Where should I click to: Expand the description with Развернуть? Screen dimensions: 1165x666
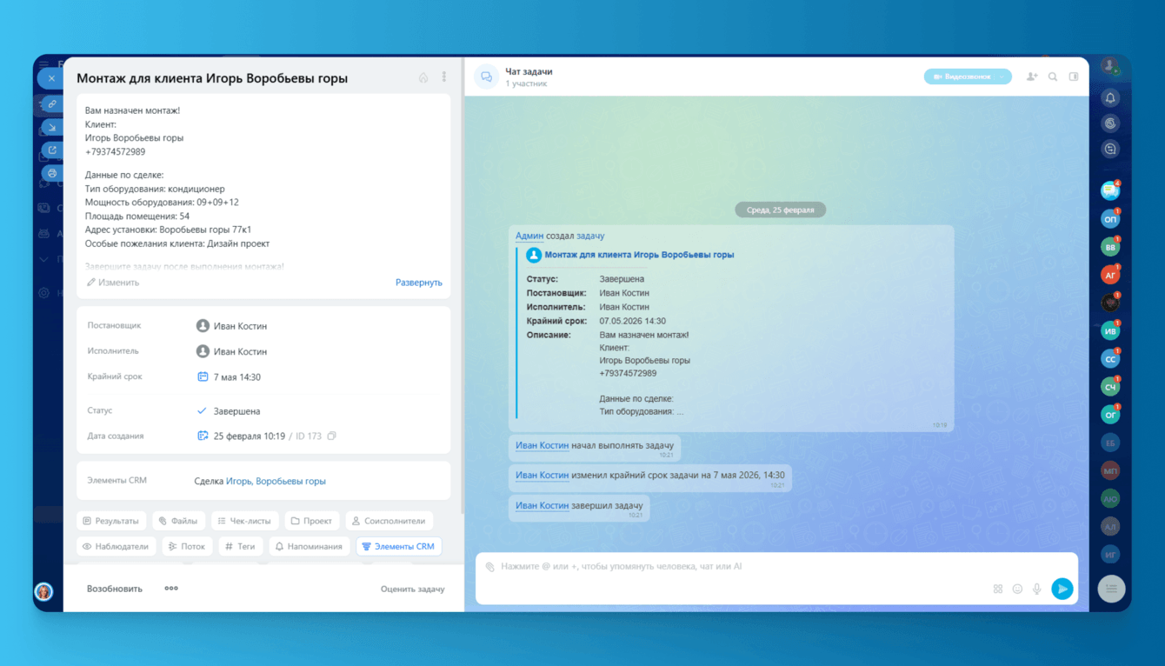tap(419, 283)
